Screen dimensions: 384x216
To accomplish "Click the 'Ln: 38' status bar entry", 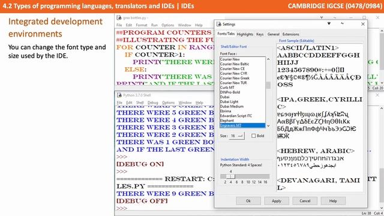I will (366, 214).
